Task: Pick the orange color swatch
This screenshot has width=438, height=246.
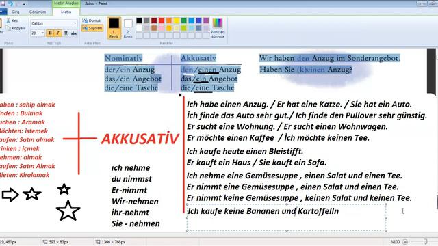Action: tap(169, 20)
